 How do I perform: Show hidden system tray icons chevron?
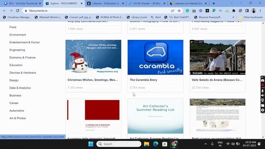tap(205, 144)
